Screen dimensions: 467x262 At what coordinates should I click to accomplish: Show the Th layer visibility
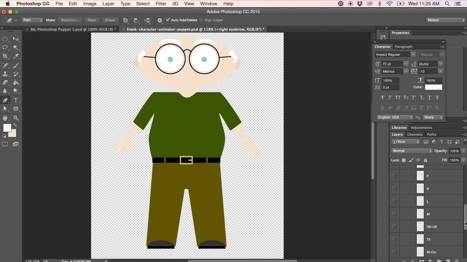tap(394, 239)
